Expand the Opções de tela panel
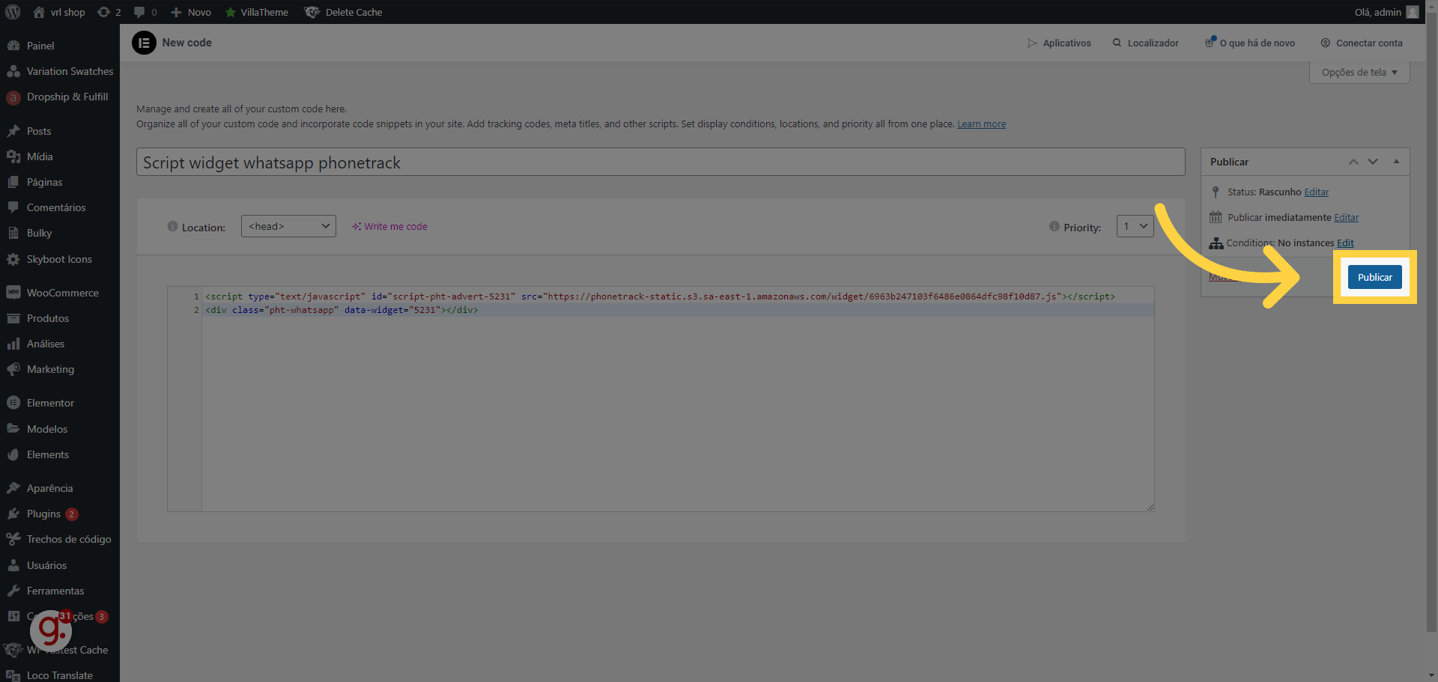The width and height of the screenshot is (1438, 682). point(1359,72)
